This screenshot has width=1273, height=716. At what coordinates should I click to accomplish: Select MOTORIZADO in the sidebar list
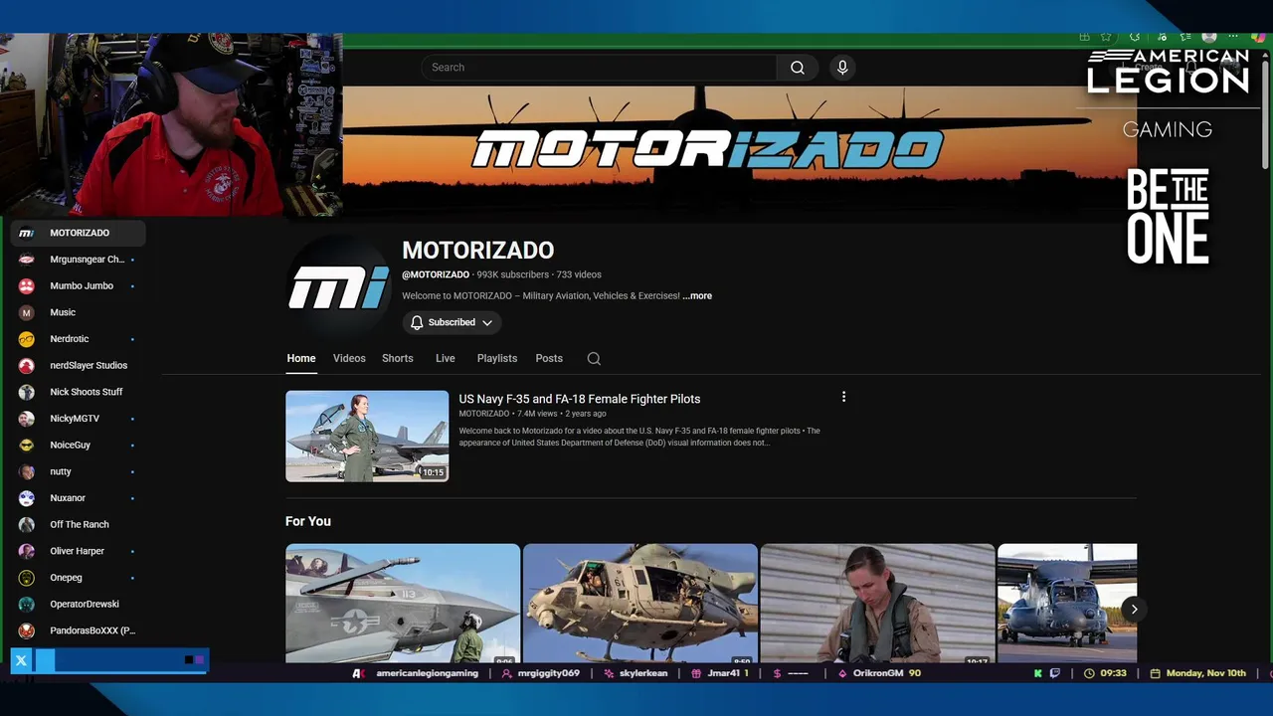point(78,233)
